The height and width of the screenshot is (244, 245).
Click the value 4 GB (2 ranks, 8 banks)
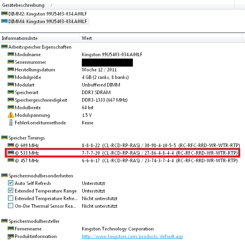(105, 77)
